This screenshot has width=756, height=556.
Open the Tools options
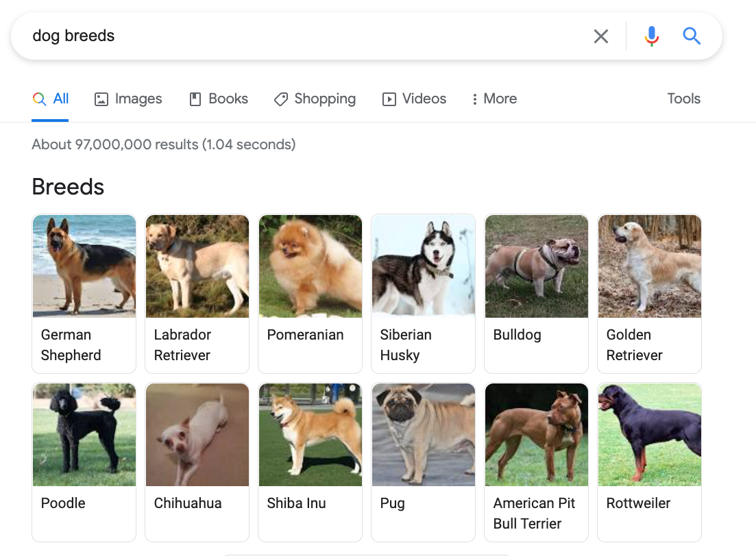coord(683,99)
